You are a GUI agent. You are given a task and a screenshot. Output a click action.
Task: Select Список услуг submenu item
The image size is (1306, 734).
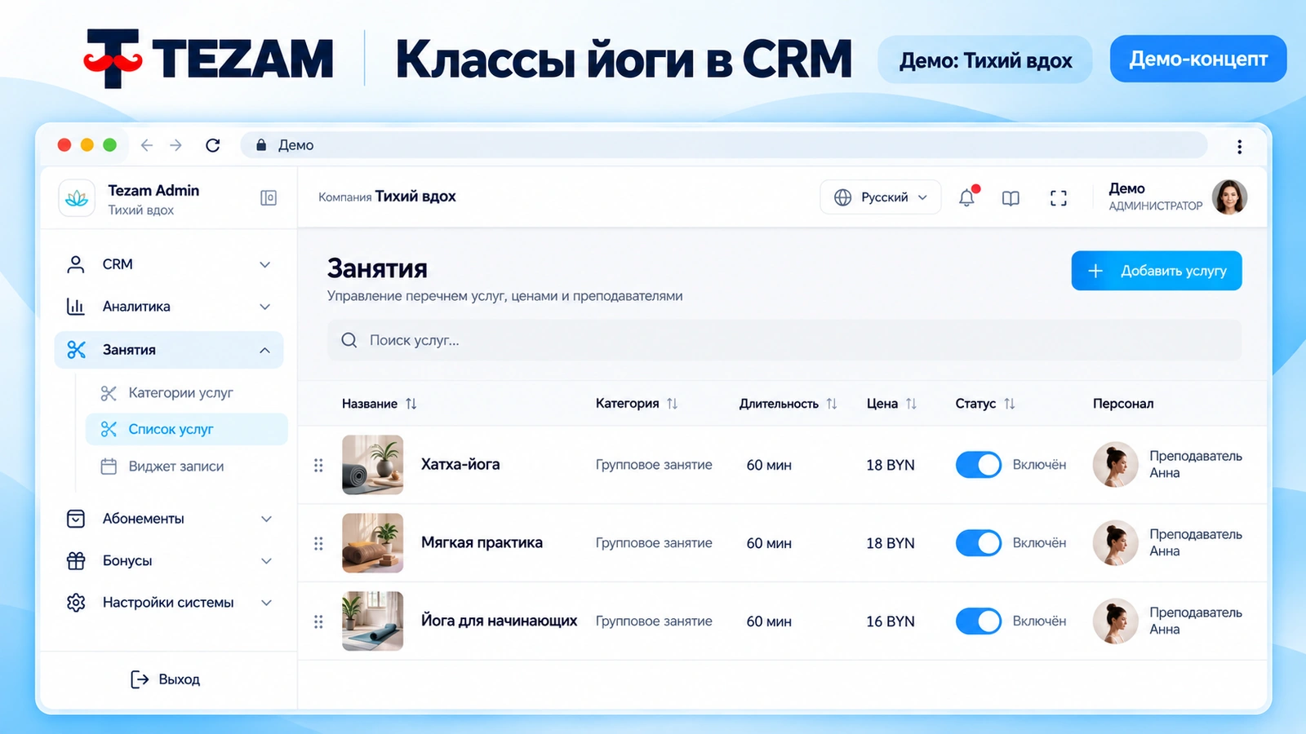coord(187,429)
